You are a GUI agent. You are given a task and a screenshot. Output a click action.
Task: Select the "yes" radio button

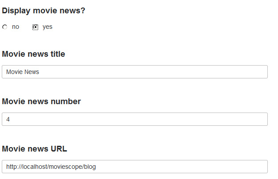[36, 27]
